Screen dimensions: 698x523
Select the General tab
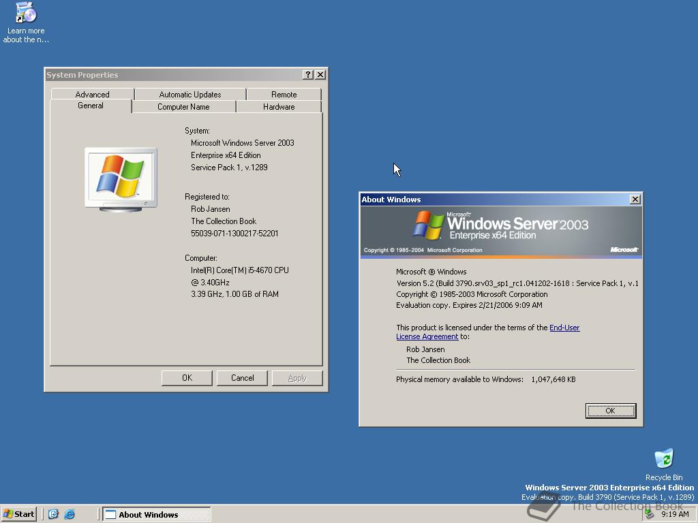pyautogui.click(x=91, y=106)
